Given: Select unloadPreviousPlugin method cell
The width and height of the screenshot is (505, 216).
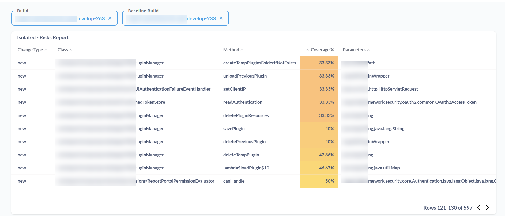Looking at the screenshot, I should pos(245,76).
